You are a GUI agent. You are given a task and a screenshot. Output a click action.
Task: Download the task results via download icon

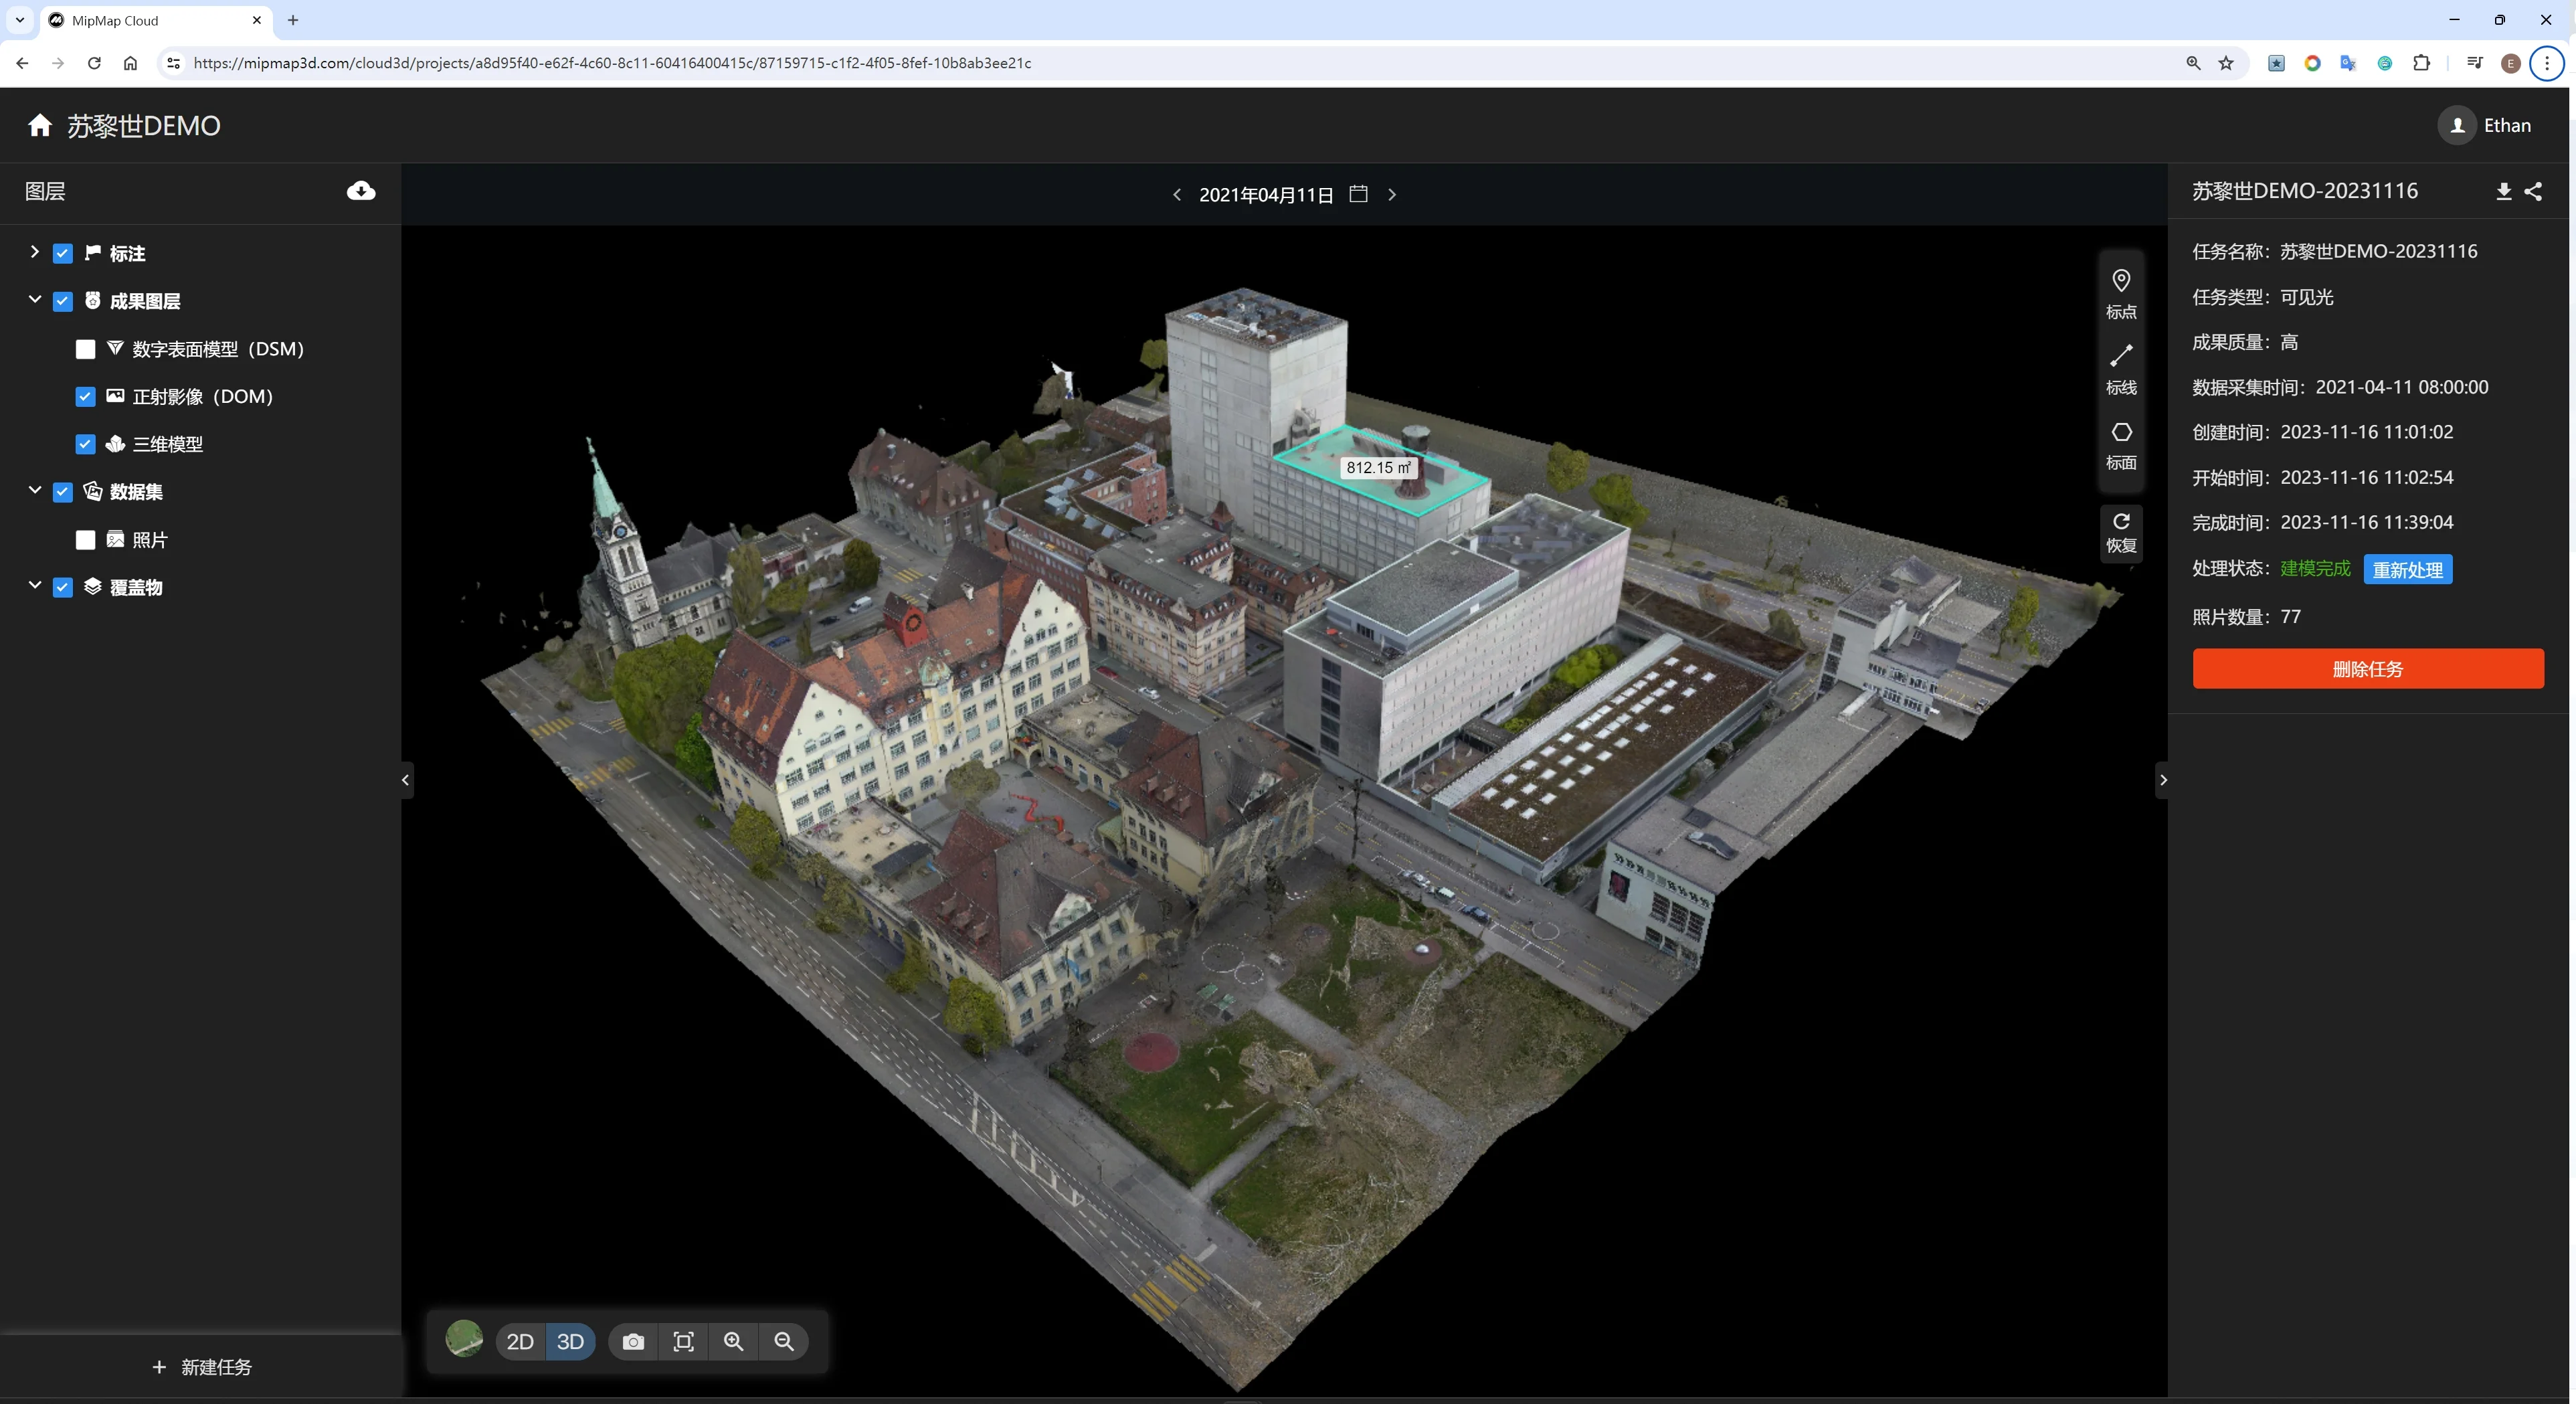2503,191
